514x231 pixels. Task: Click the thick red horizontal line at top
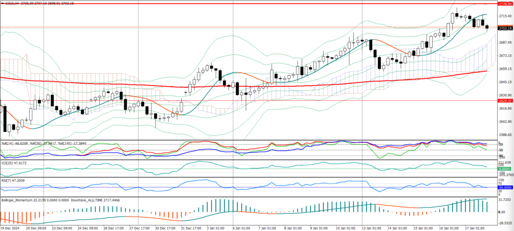[251, 3]
